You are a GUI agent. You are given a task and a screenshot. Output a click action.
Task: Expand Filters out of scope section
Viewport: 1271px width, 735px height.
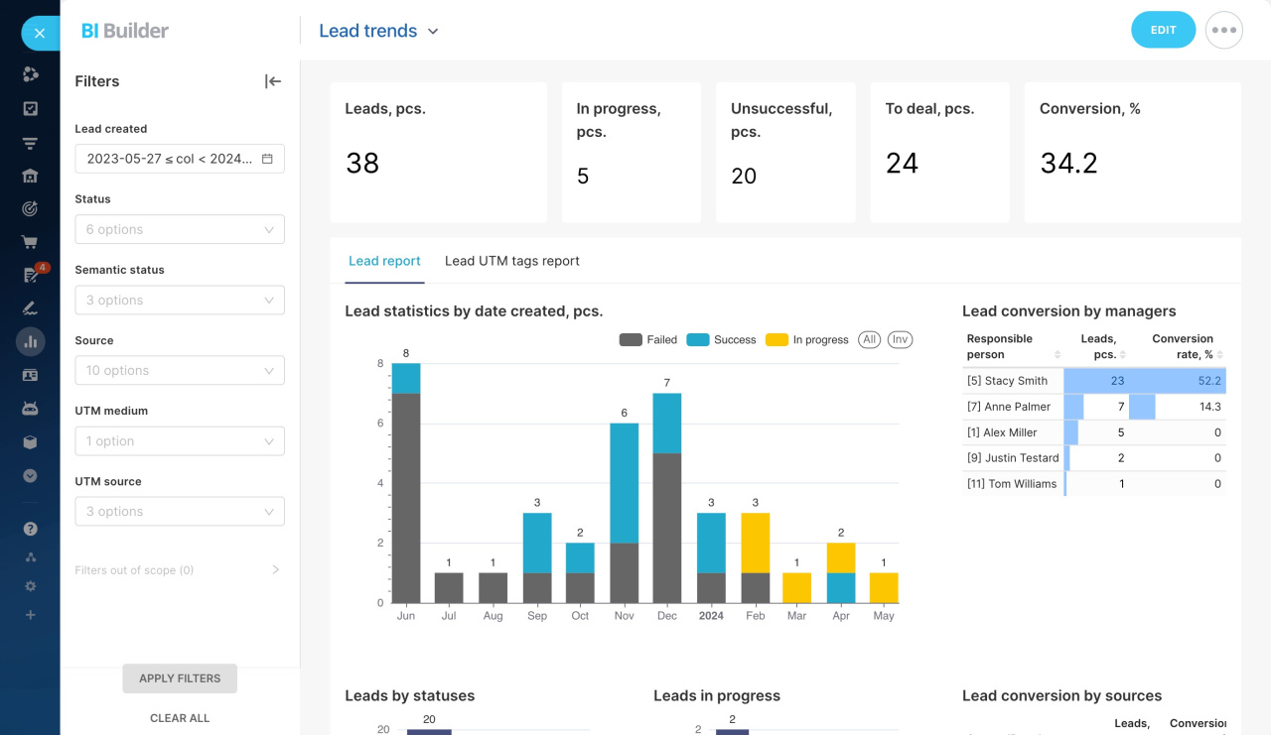[x=179, y=570]
